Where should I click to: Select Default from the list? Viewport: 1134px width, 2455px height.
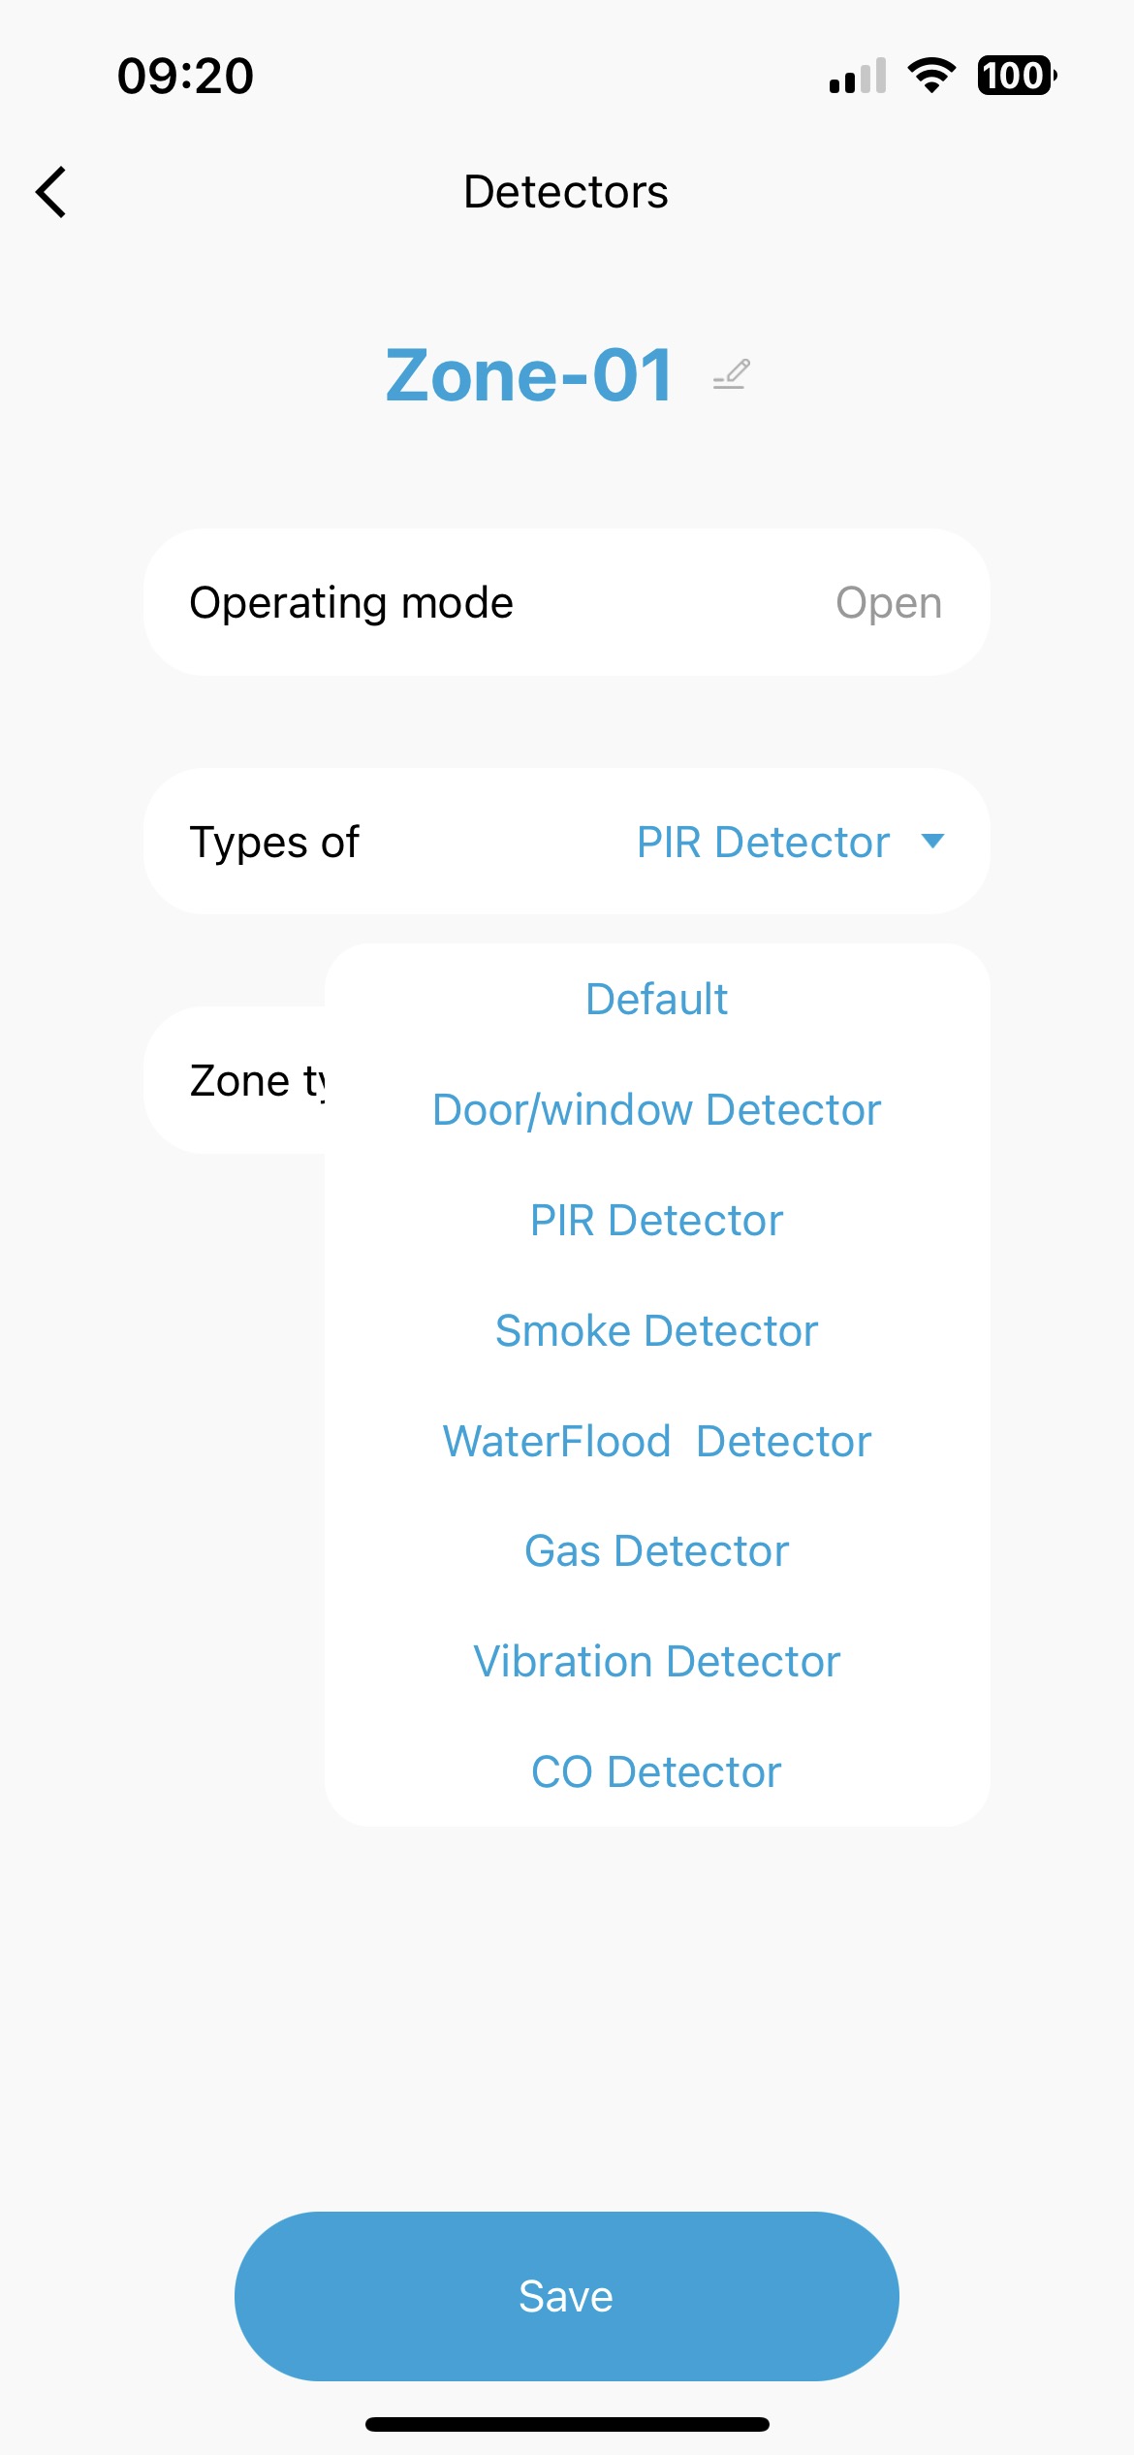click(656, 999)
